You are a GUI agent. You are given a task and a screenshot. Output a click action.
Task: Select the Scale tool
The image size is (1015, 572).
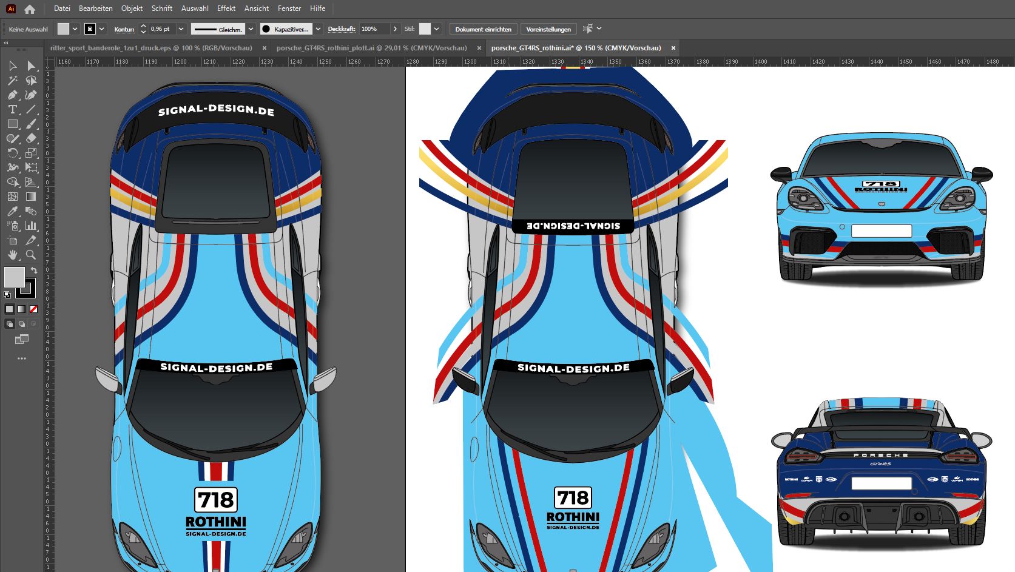click(31, 153)
